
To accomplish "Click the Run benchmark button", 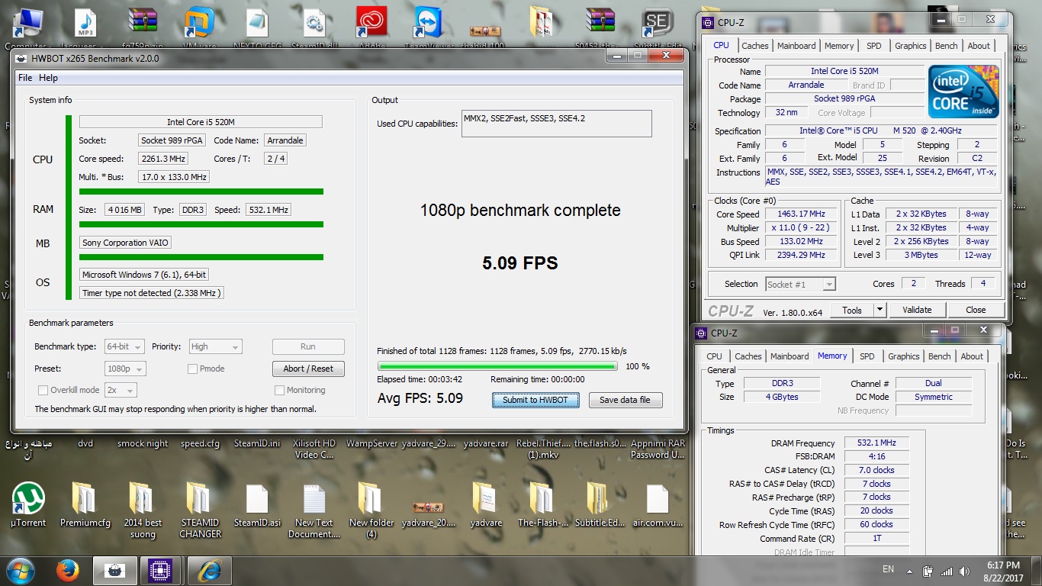I will [308, 346].
